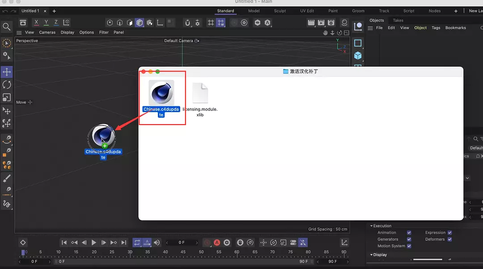Open the viewport hamburger menu left of View
This screenshot has width=483, height=269.
coord(19,33)
